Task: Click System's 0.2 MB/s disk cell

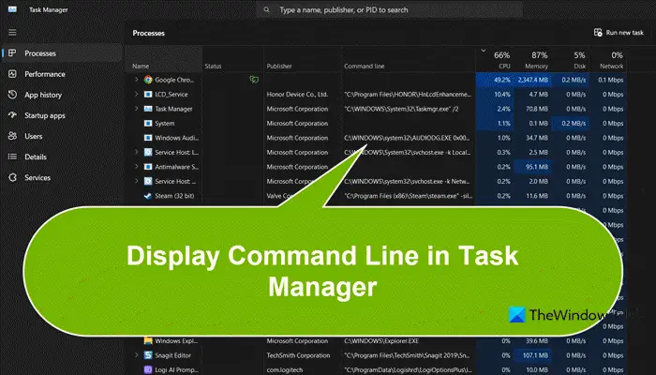Action: point(570,123)
